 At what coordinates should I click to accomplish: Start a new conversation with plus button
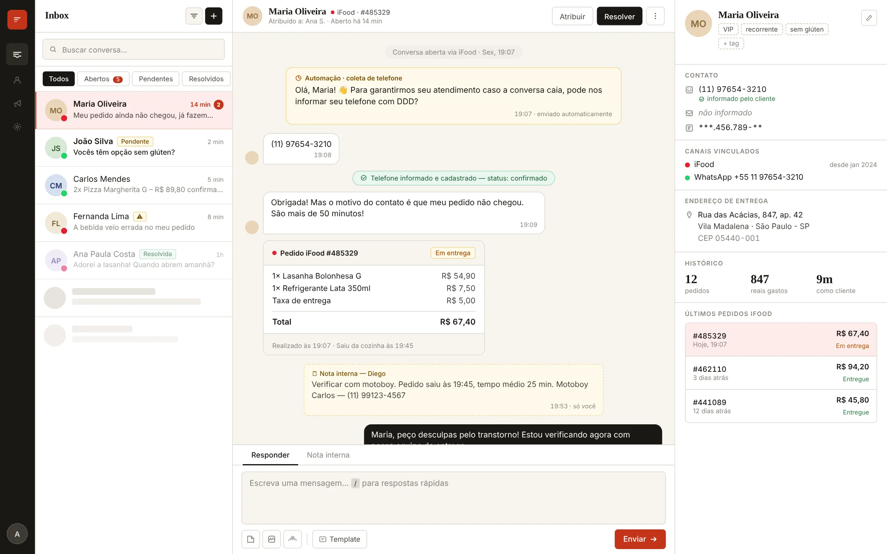pyautogui.click(x=214, y=16)
